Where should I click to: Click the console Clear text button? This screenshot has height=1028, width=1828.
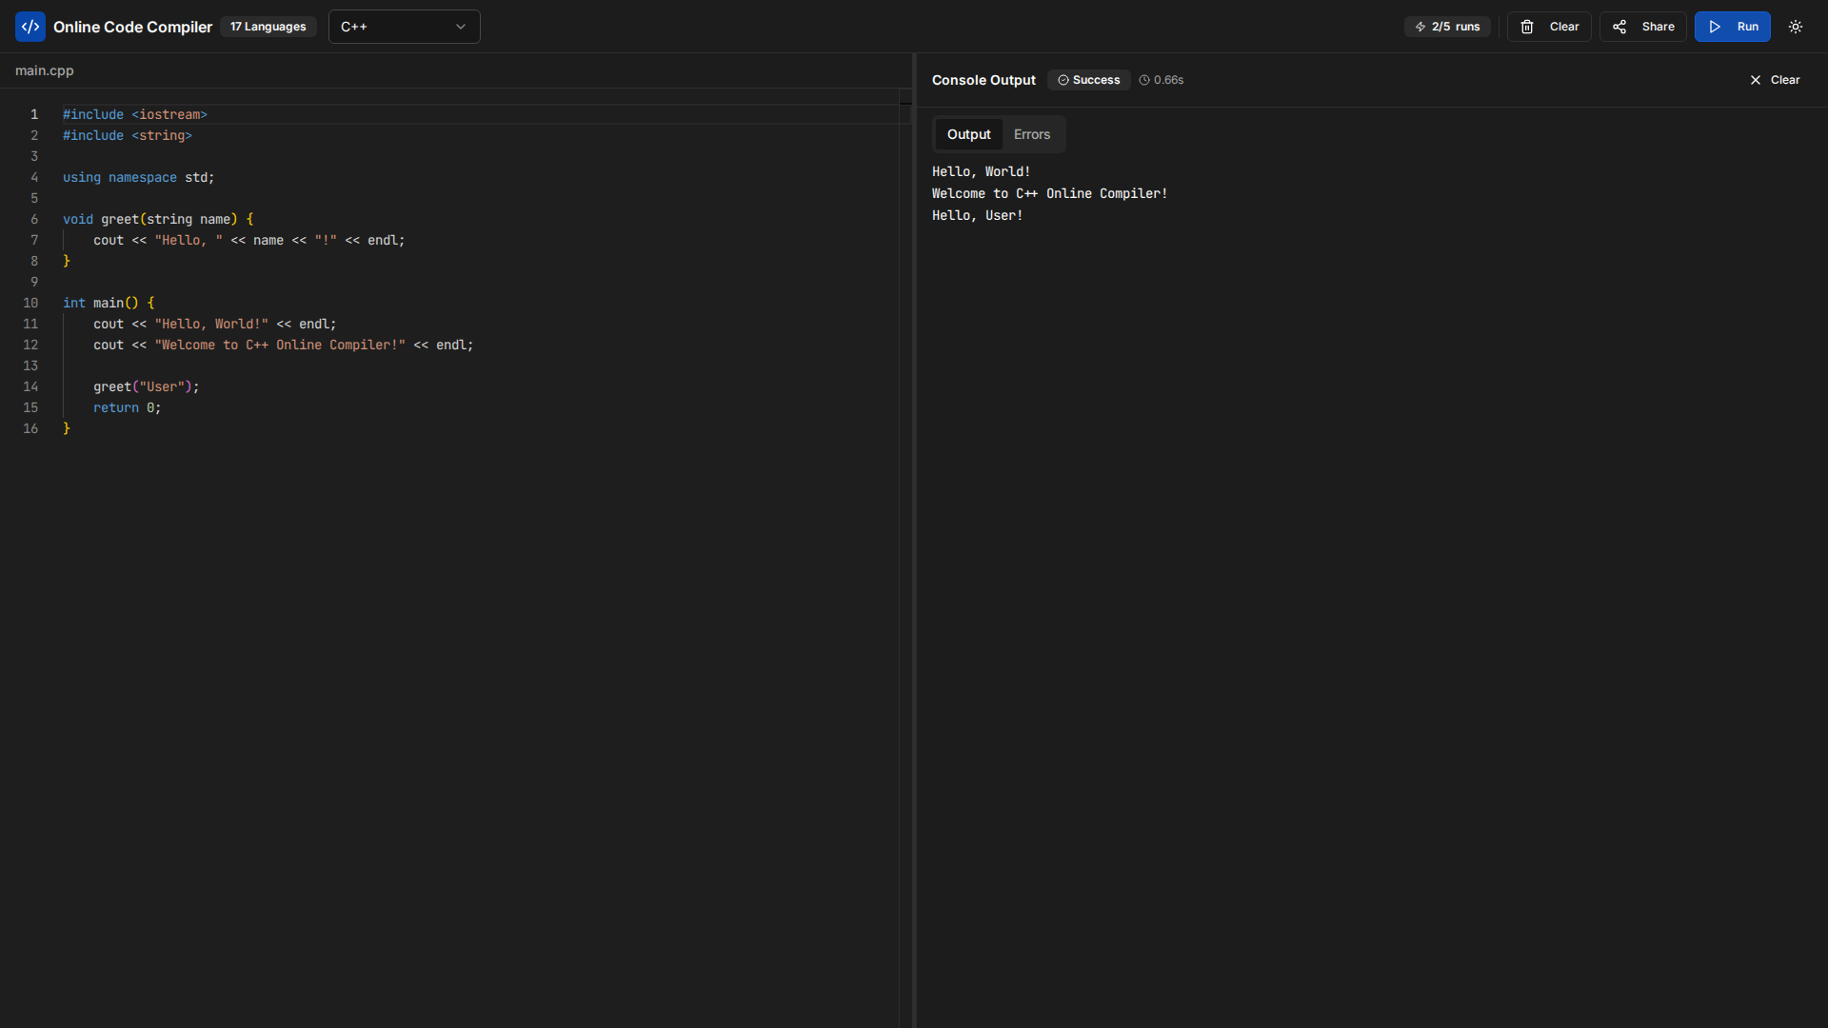(1785, 80)
